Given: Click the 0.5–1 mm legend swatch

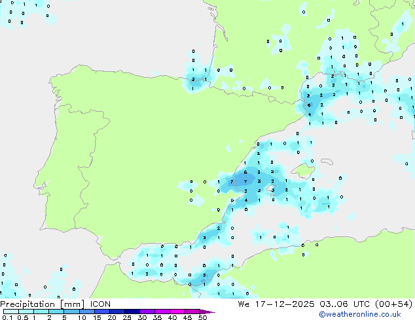Looking at the screenshot, I should tap(26, 312).
